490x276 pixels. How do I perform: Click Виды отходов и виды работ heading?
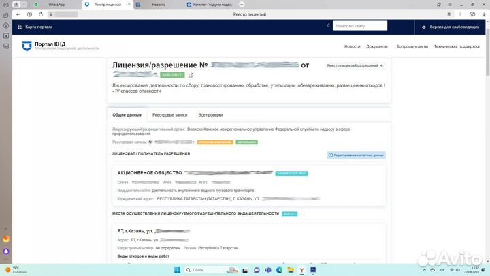(144, 256)
